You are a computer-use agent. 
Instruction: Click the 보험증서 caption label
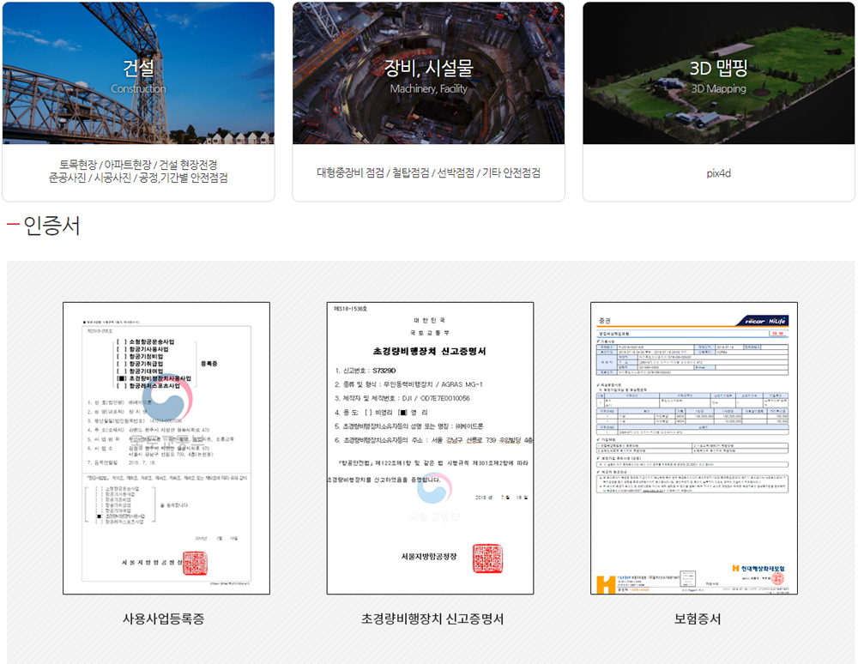click(697, 619)
